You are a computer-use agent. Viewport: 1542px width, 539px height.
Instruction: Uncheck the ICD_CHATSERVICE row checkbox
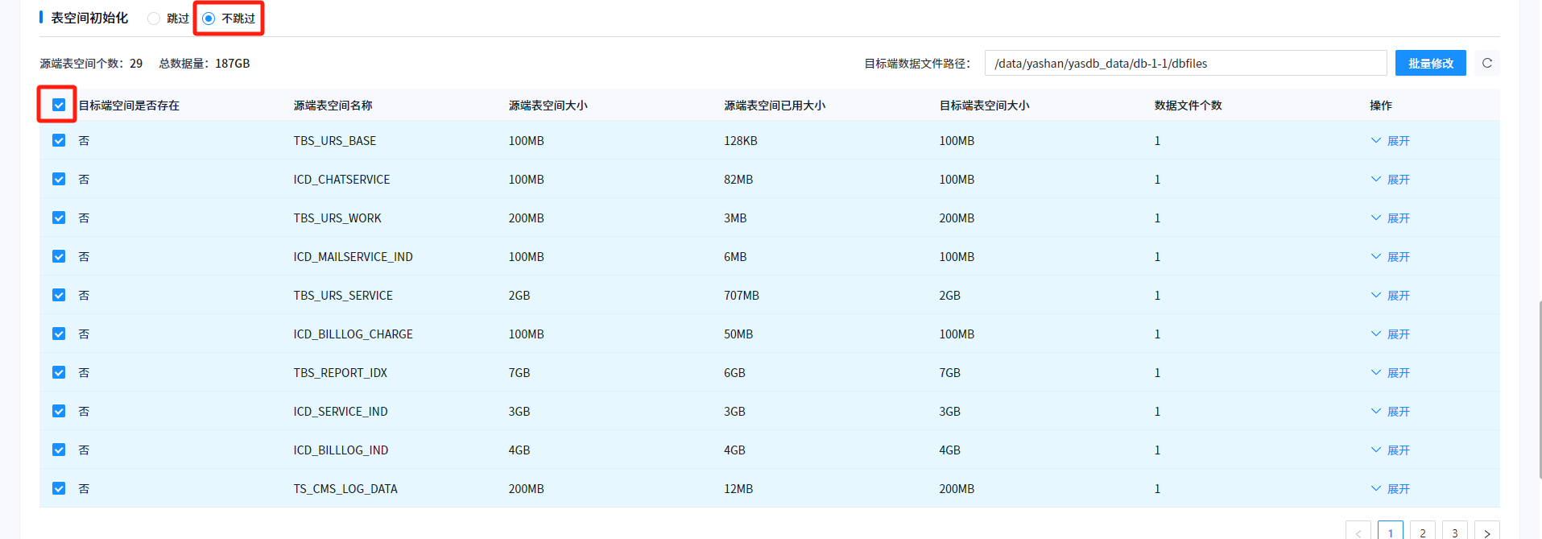59,179
